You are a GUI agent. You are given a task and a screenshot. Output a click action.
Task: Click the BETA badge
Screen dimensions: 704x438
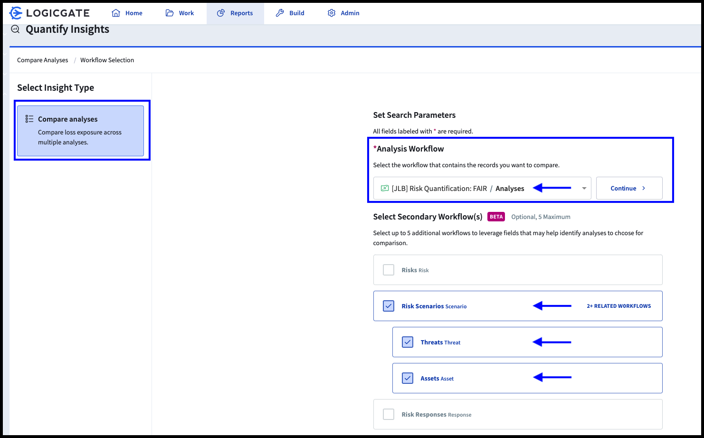click(496, 217)
